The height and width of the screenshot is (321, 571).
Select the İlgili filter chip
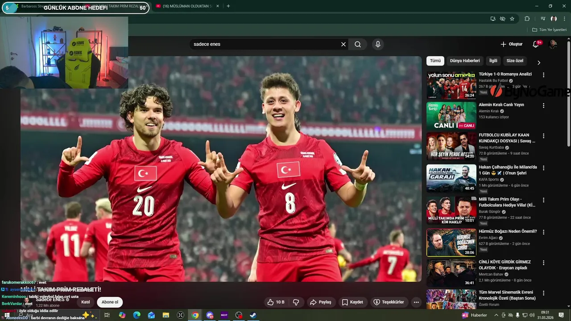493,61
